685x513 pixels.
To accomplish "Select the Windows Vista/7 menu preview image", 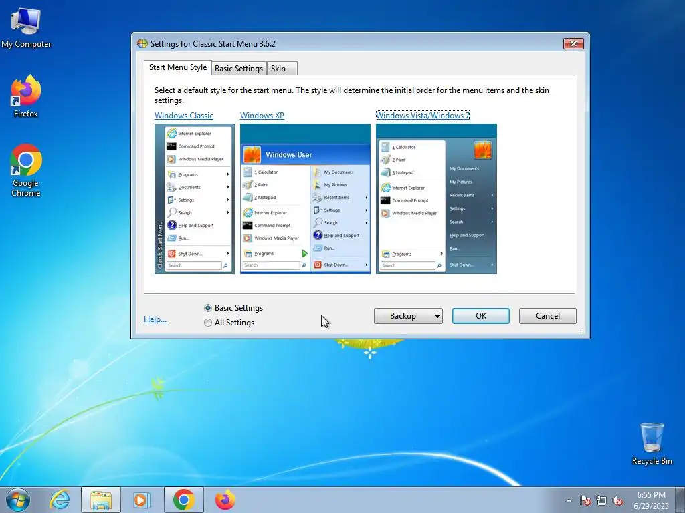I will click(436, 199).
